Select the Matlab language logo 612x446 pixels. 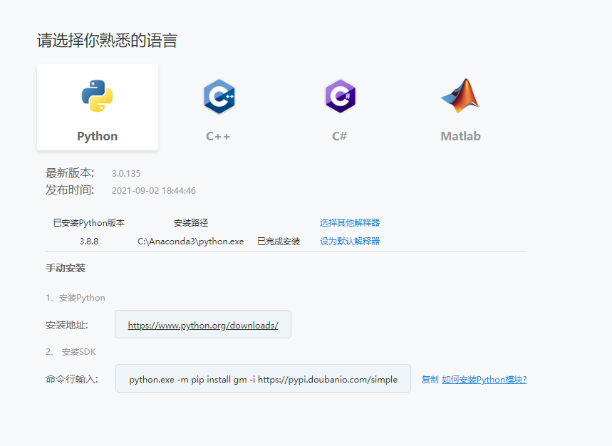(x=460, y=95)
